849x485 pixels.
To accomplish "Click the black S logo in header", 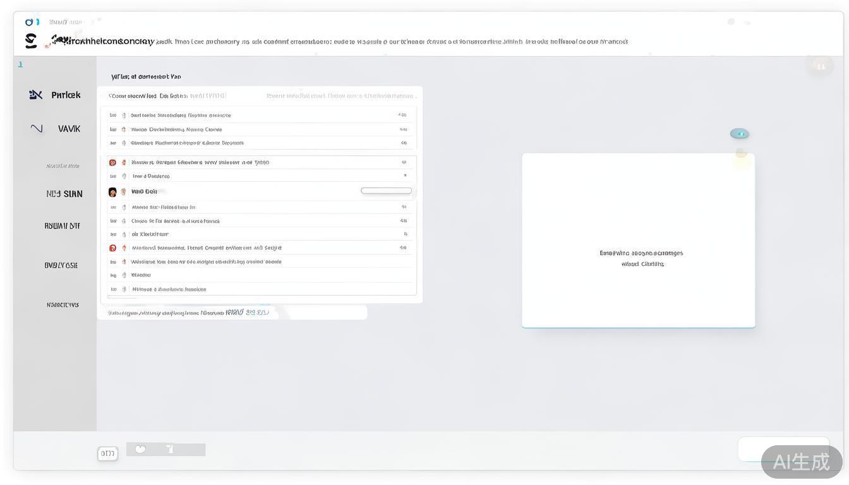I will pos(30,41).
